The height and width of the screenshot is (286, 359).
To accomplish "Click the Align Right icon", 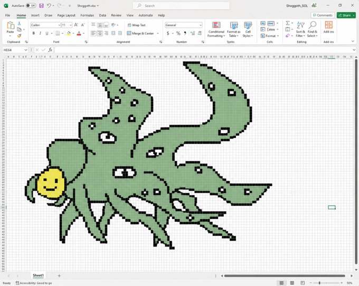I will tap(106, 33).
